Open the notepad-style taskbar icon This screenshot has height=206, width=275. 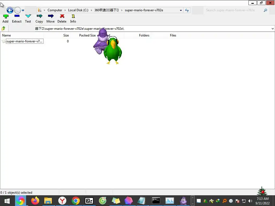pyautogui.click(x=142, y=201)
